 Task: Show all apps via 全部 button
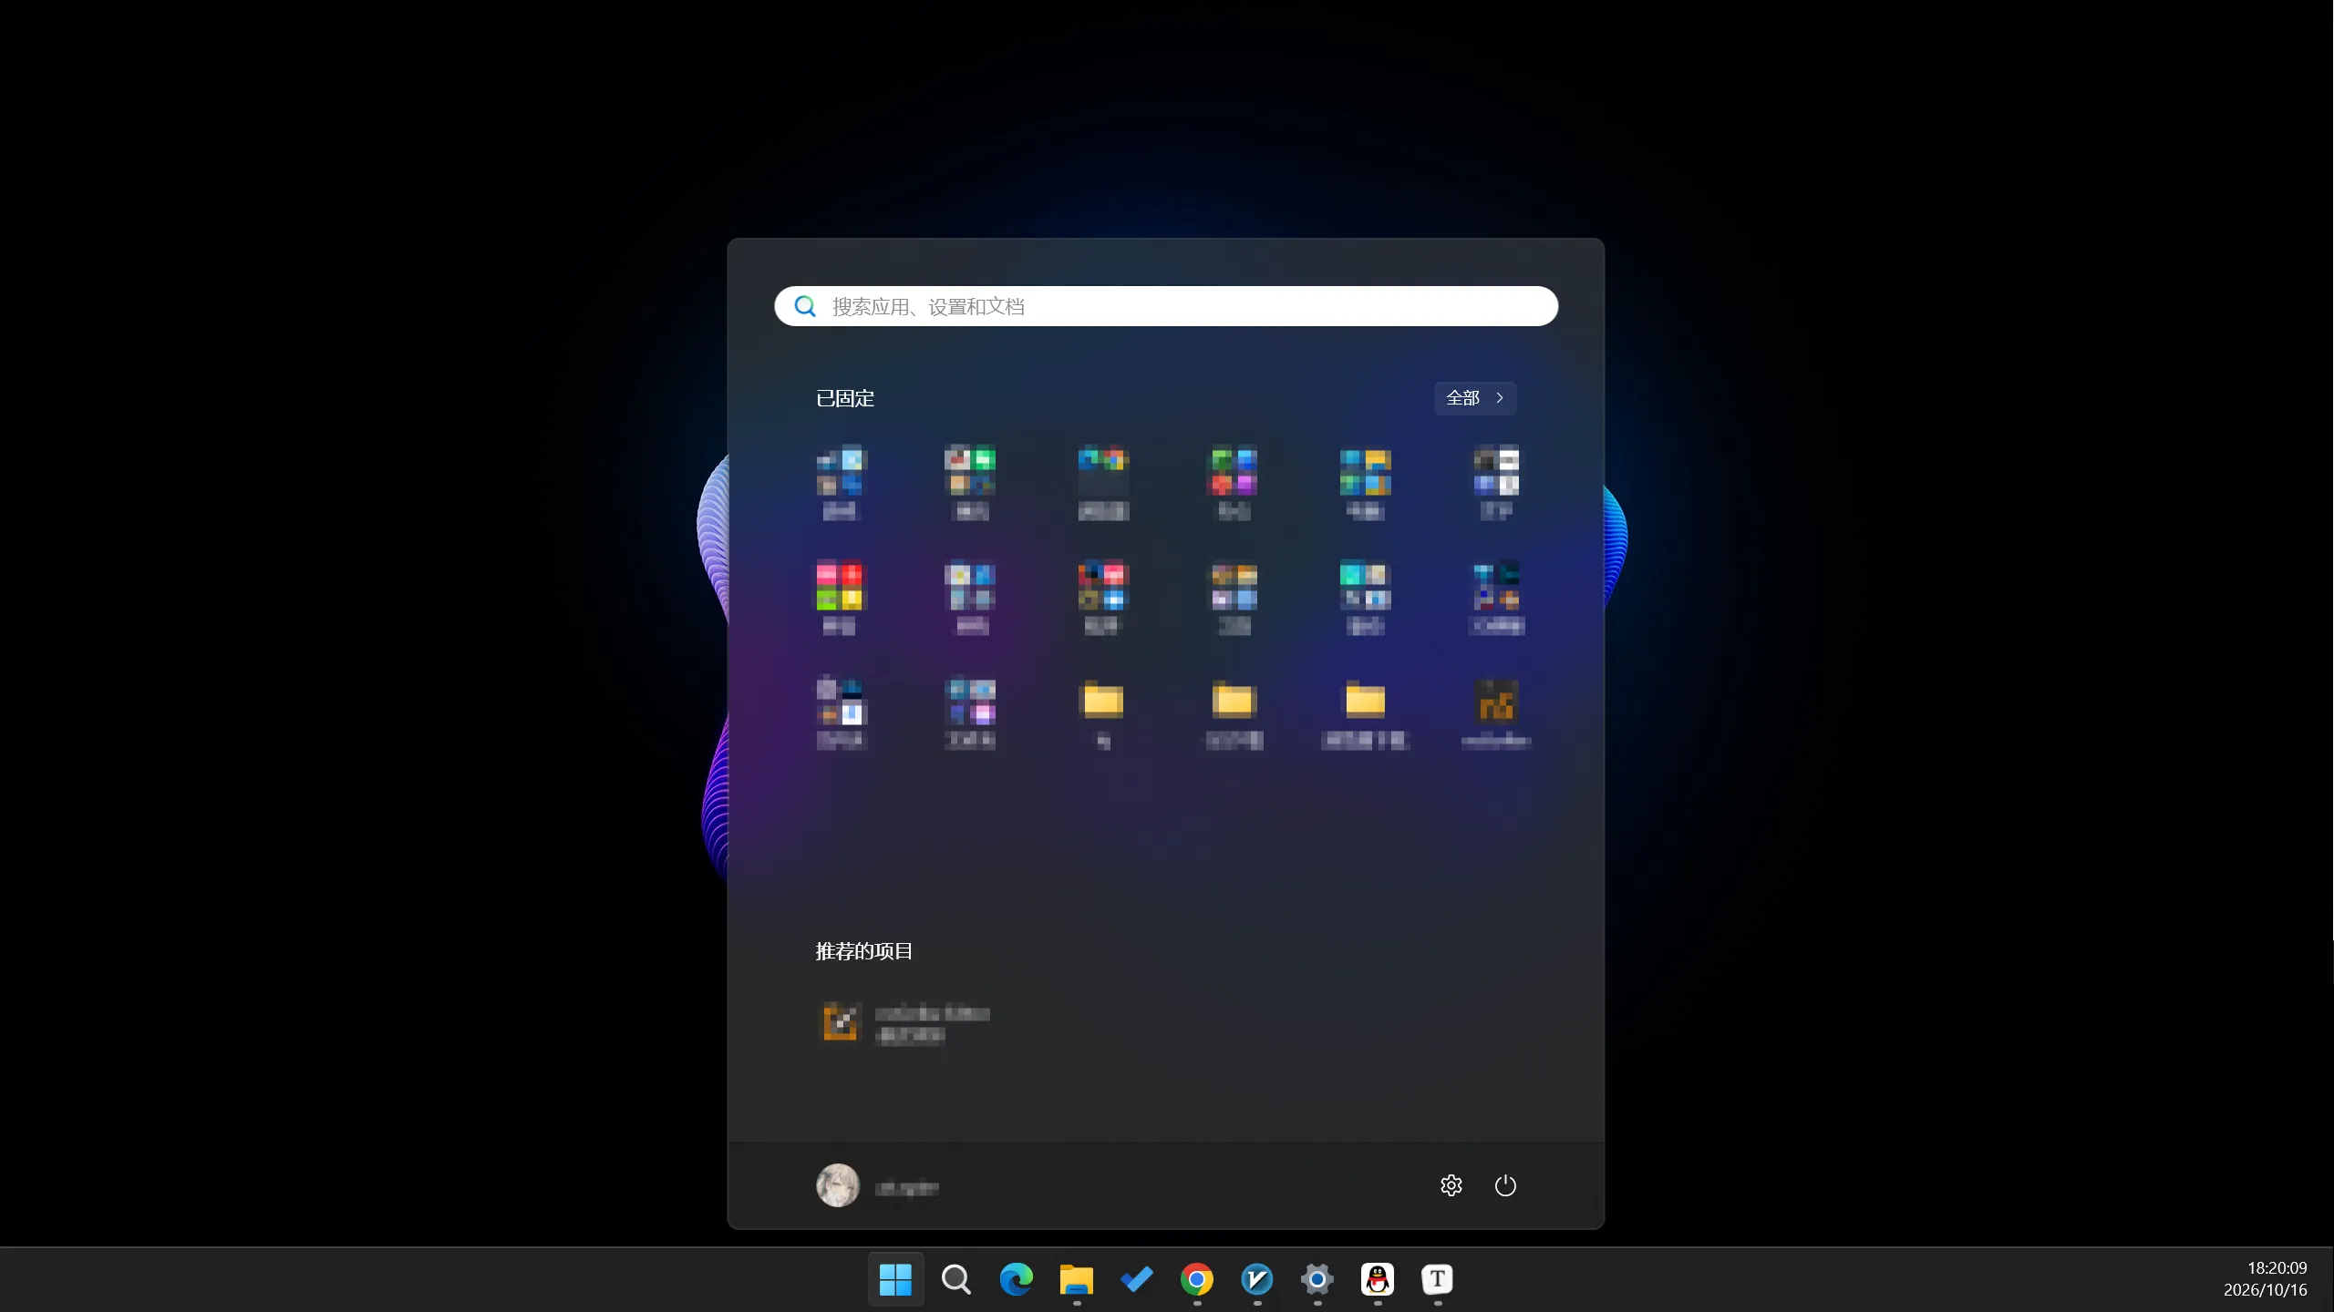click(1475, 398)
